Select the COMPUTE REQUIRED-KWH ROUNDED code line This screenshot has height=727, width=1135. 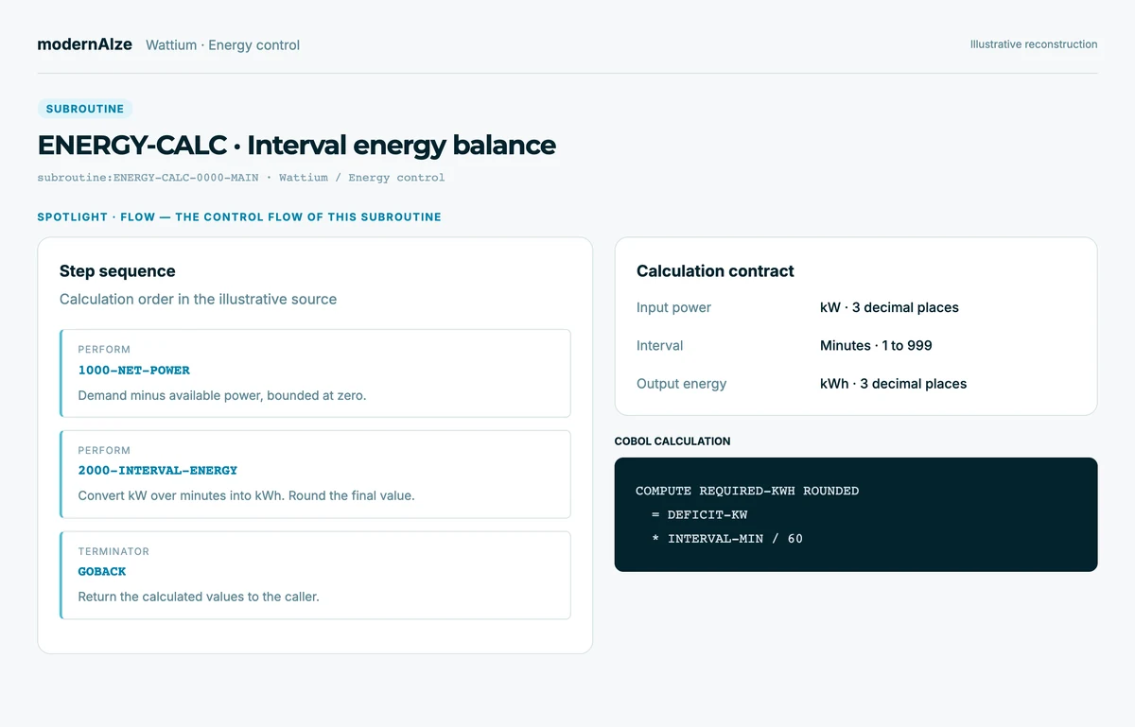(x=747, y=491)
